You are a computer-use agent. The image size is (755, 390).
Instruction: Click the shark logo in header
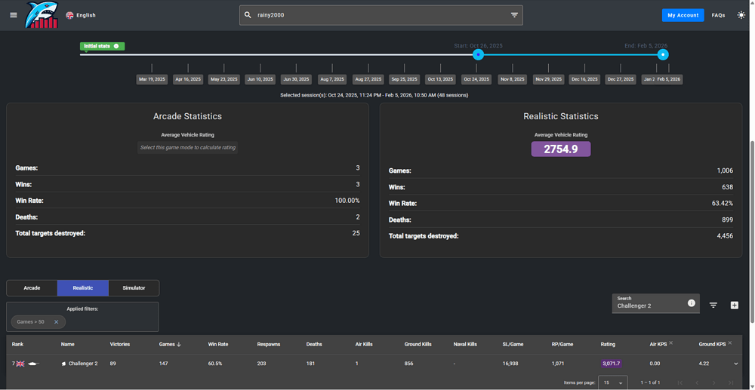click(41, 15)
